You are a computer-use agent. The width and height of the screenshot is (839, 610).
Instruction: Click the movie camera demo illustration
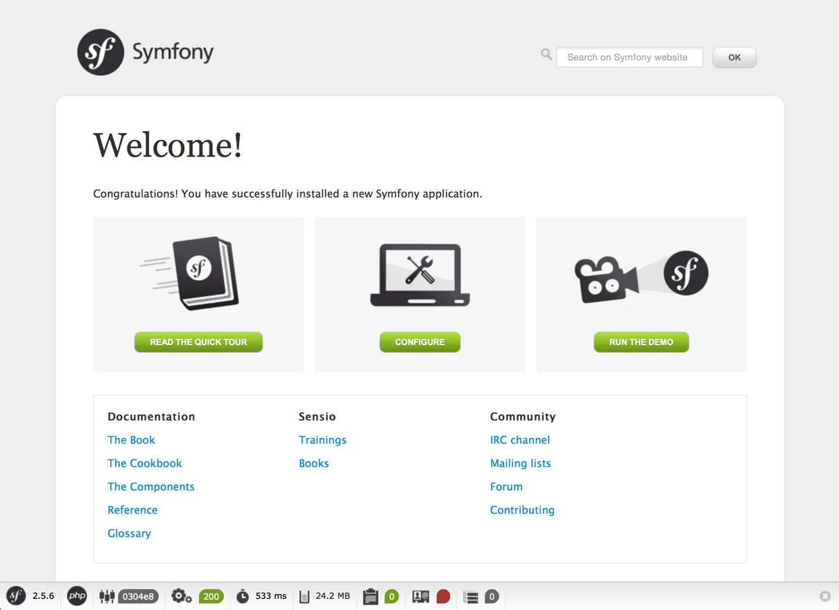[641, 275]
